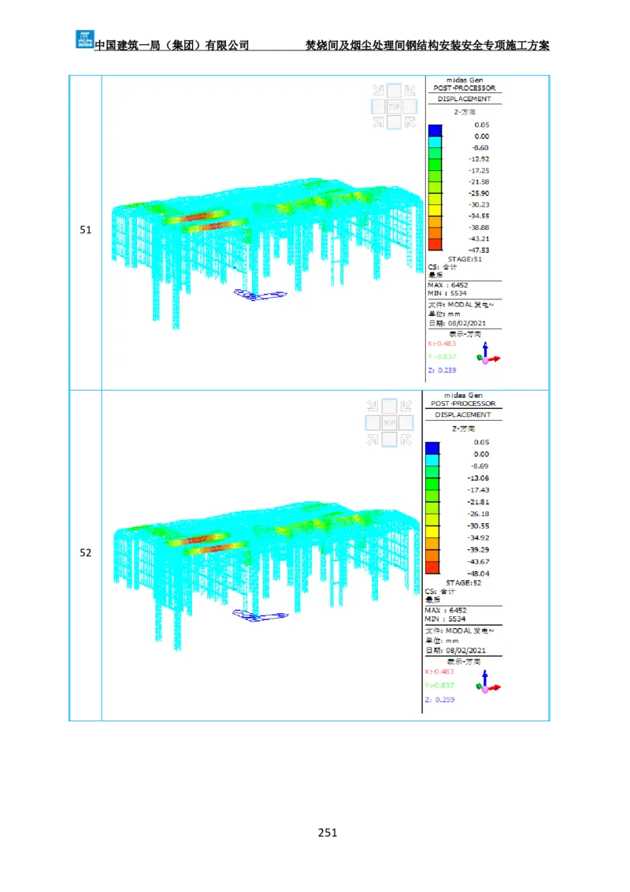This screenshot has width=630, height=892.
Task: Click the XYZ axis triad in the STAGE:52 legend
Action: coord(488,683)
